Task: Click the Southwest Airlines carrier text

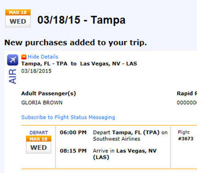Action: pos(116,139)
